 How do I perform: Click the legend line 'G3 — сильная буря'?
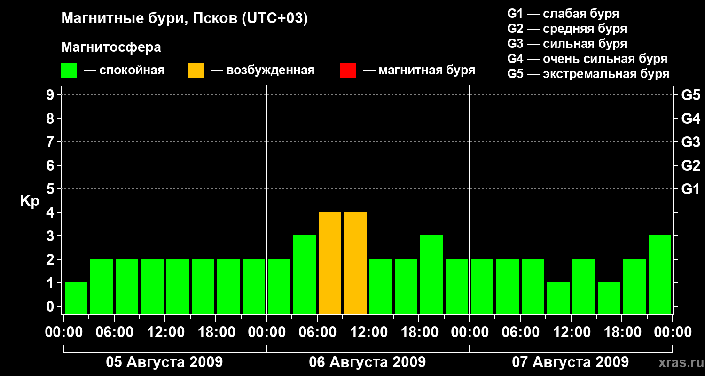(x=567, y=44)
